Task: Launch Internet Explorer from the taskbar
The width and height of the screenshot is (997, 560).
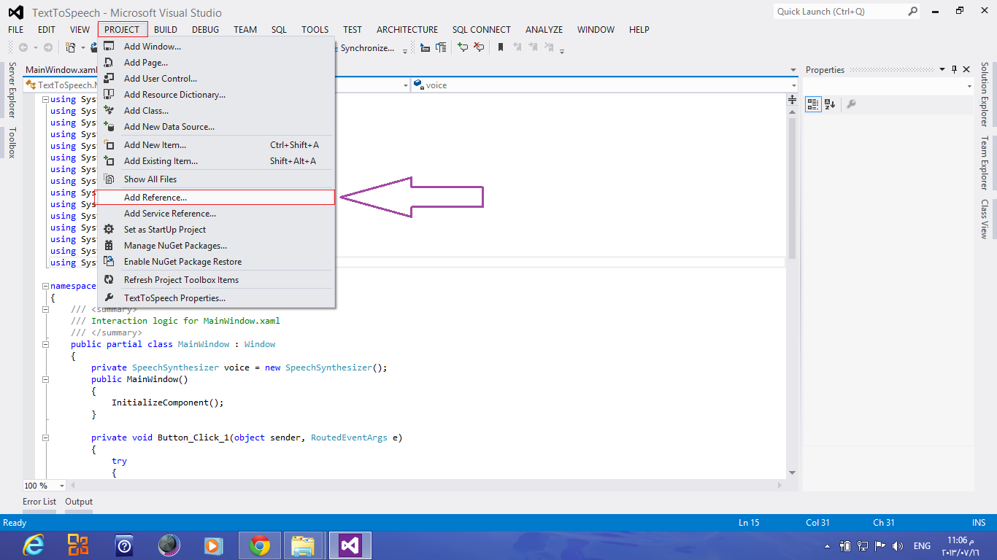Action: 33,545
